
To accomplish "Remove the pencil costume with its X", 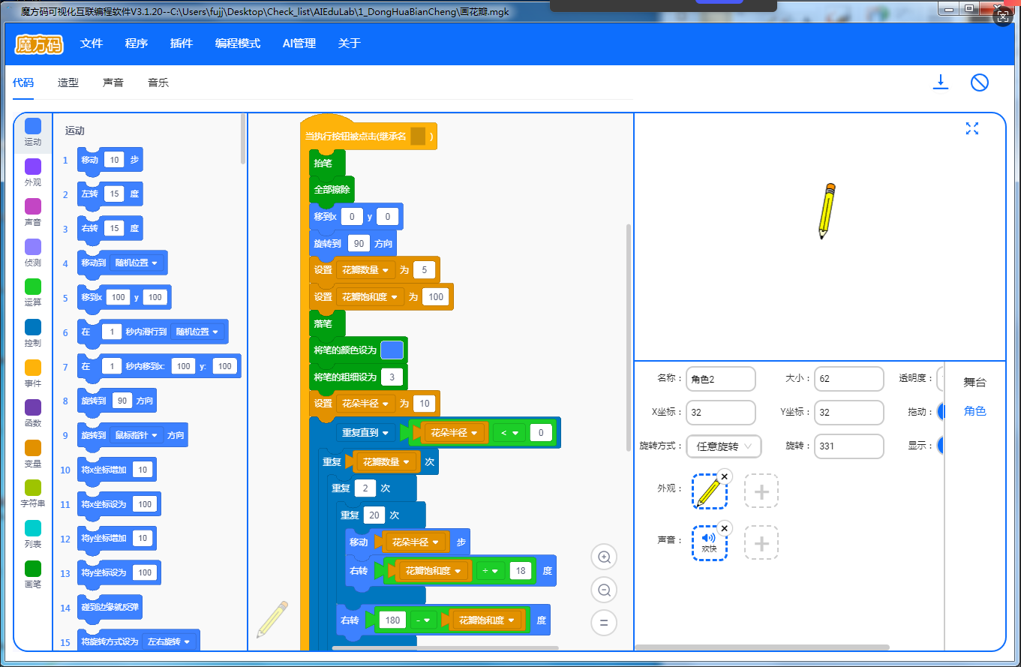I will [x=724, y=476].
